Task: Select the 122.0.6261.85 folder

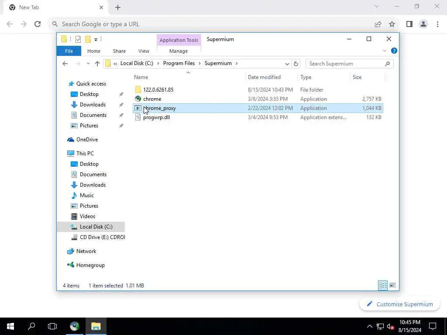Action: pos(158,90)
